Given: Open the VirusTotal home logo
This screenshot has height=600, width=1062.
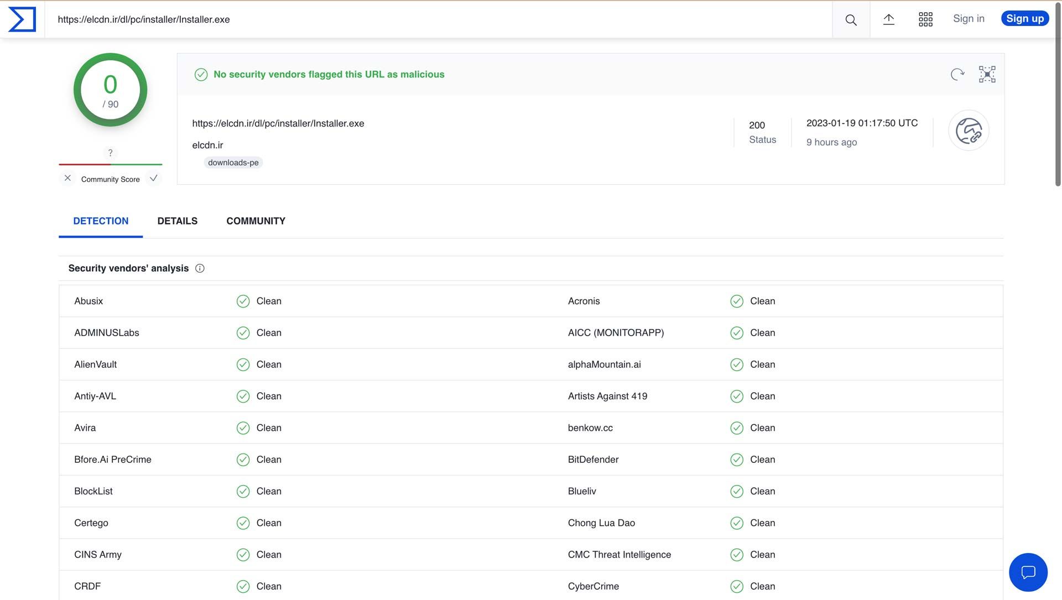Looking at the screenshot, I should [22, 19].
